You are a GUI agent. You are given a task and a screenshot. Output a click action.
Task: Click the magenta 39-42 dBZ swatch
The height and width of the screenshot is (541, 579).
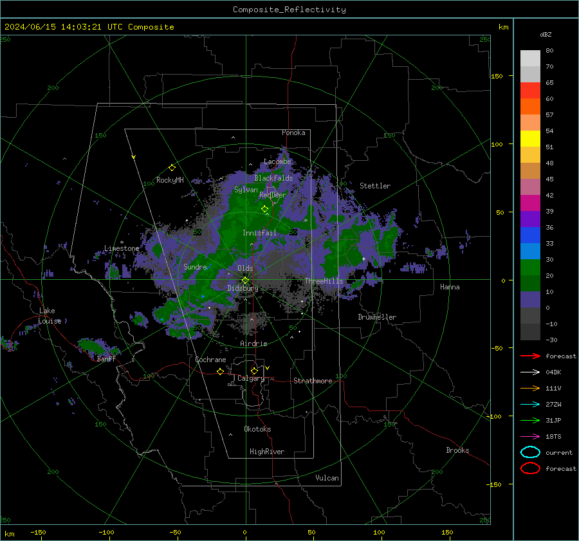pos(530,203)
